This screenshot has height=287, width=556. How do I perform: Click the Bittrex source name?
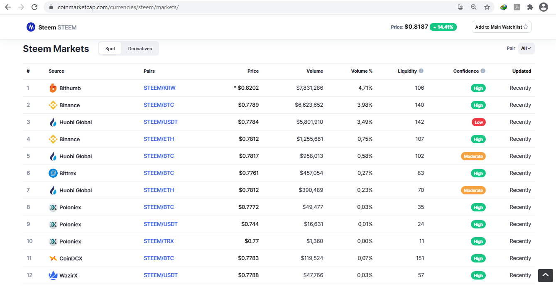[68, 173]
